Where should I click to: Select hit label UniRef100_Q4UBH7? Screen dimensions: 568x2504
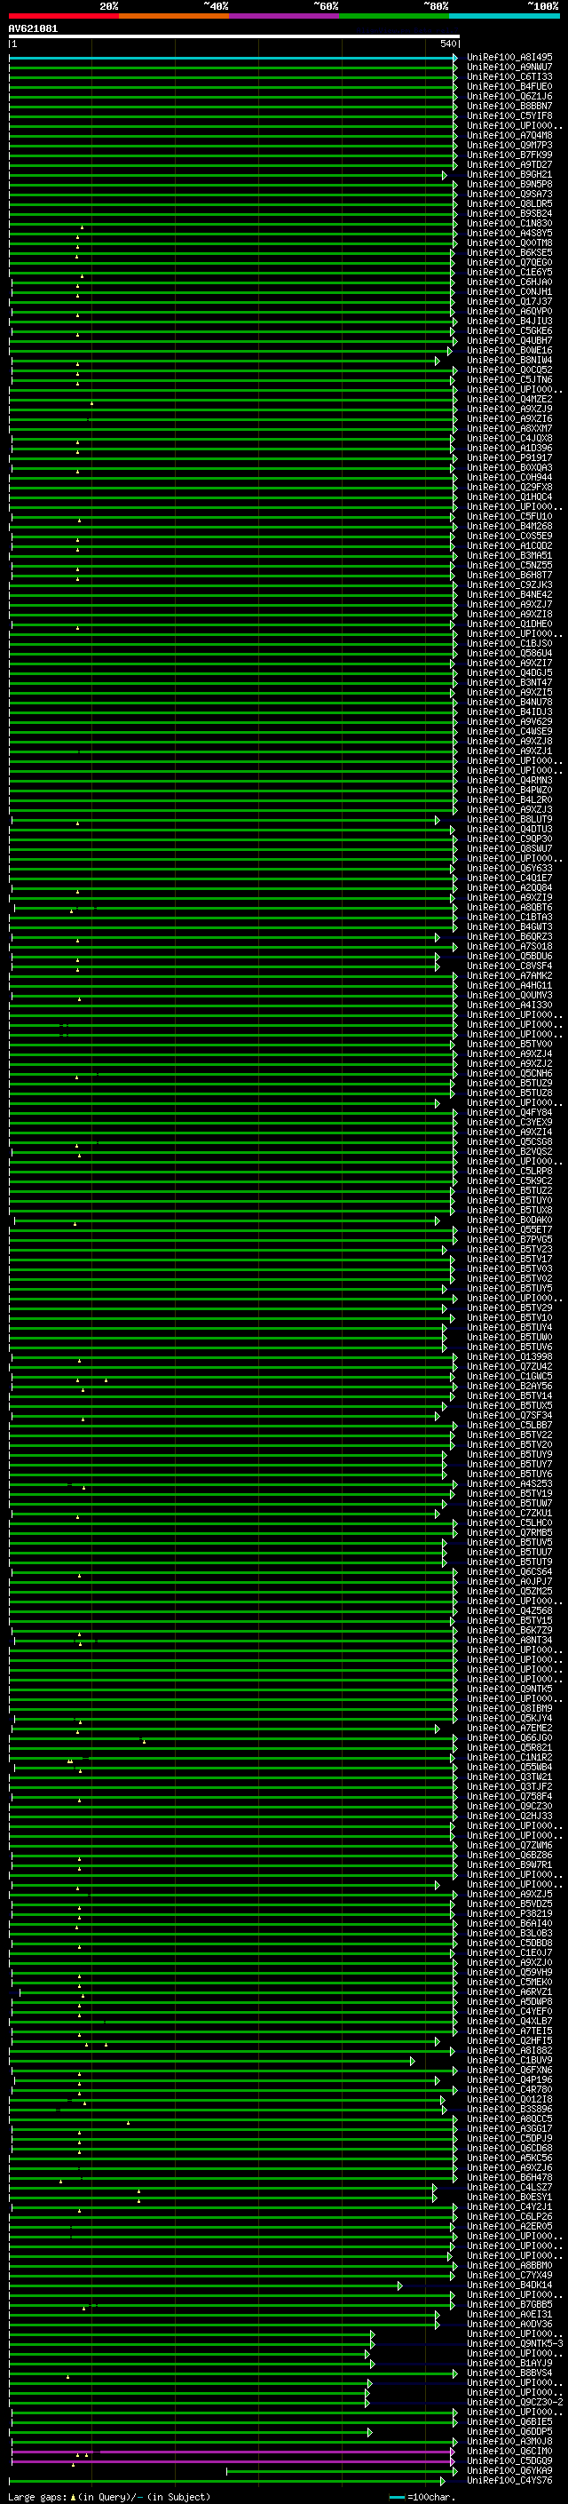click(x=509, y=340)
